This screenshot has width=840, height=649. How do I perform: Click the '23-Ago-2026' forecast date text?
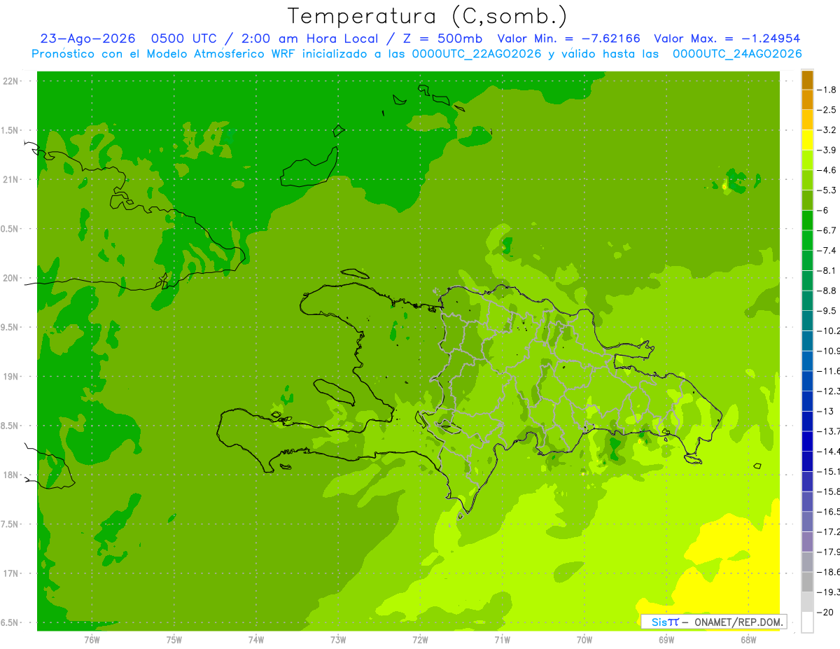(x=87, y=39)
